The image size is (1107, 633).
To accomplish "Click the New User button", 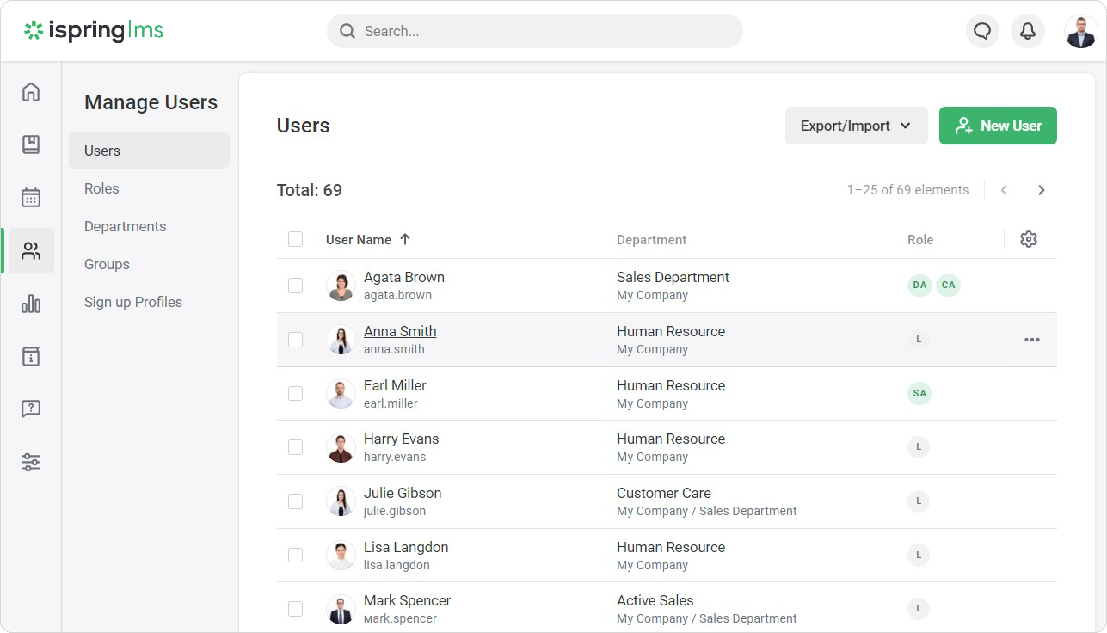I will (997, 126).
